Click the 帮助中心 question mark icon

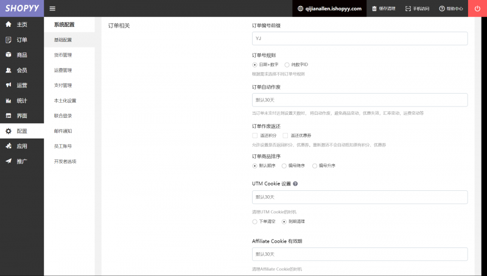(x=442, y=9)
